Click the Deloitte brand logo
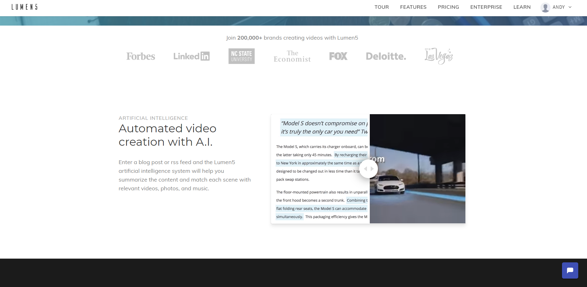 click(x=386, y=56)
